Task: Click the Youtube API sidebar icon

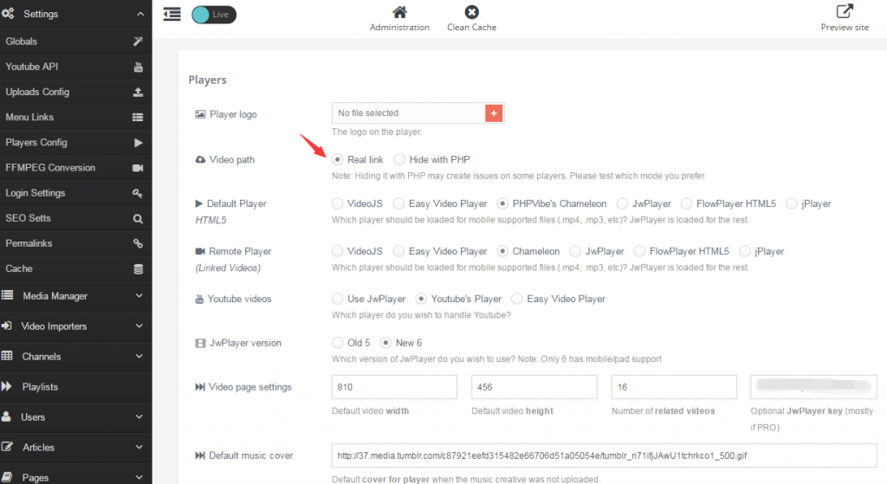Action: coord(138,68)
